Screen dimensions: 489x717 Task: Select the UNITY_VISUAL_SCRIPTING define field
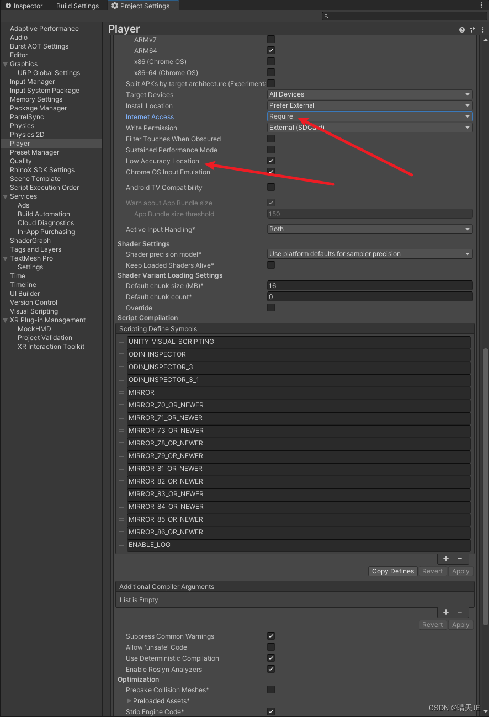[x=297, y=341]
